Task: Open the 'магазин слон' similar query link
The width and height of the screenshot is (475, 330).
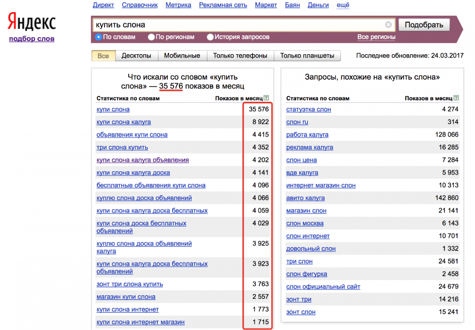Action: coord(306,211)
